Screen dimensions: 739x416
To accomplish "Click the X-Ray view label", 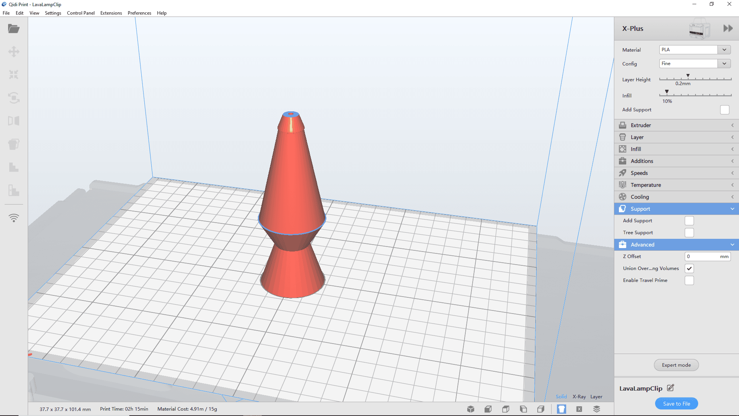I will click(579, 397).
